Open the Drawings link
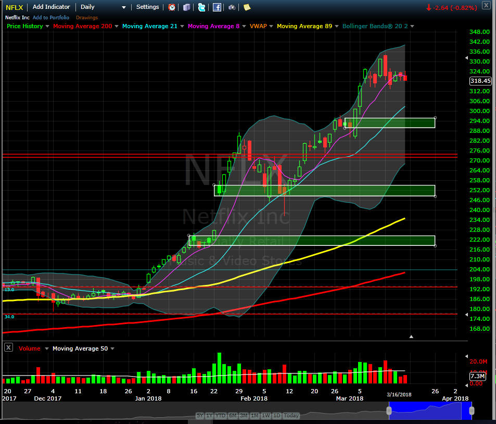This screenshot has width=496, height=424. 87,18
